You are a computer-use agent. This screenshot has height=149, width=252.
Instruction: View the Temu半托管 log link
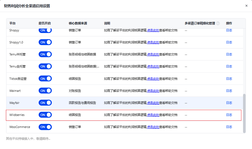click(x=229, y=54)
